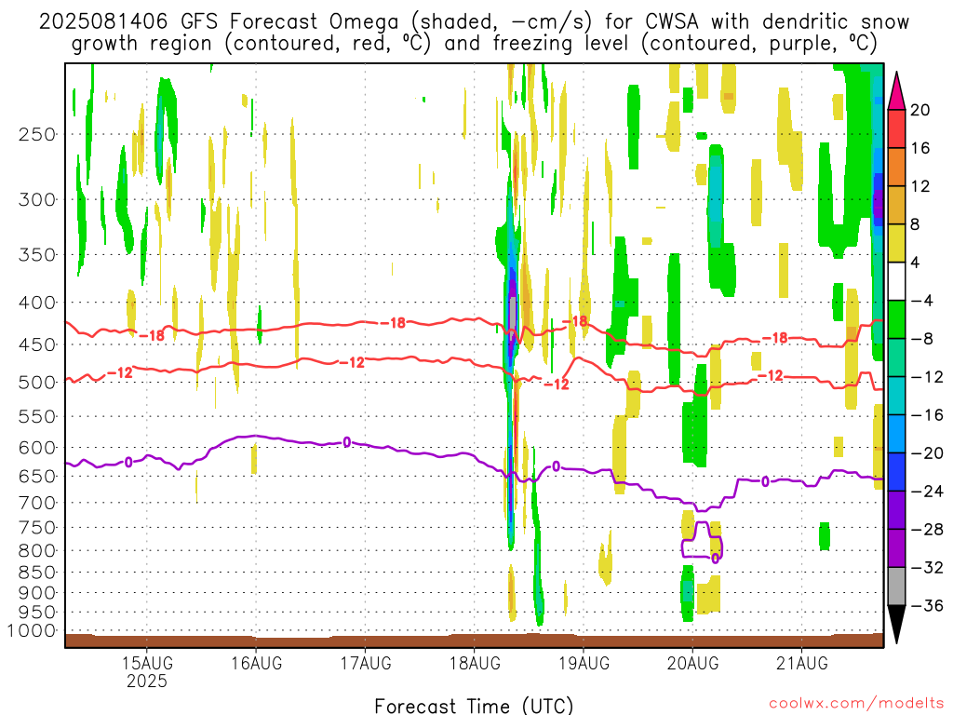Pick the dark blue -20 to -24 swatch
The height and width of the screenshot is (715, 953).
896,472
